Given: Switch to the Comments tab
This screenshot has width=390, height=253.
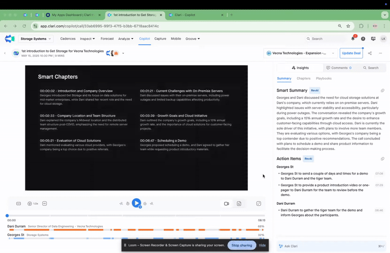Looking at the screenshot, I should click(x=339, y=68).
